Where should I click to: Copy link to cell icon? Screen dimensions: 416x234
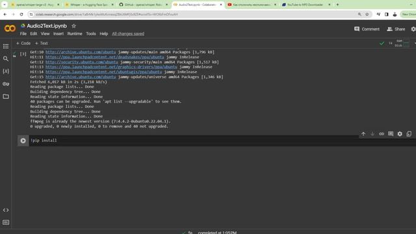pos(382,134)
